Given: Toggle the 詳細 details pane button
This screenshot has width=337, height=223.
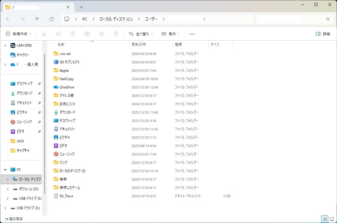Looking at the screenshot, I should pyautogui.click(x=323, y=34).
